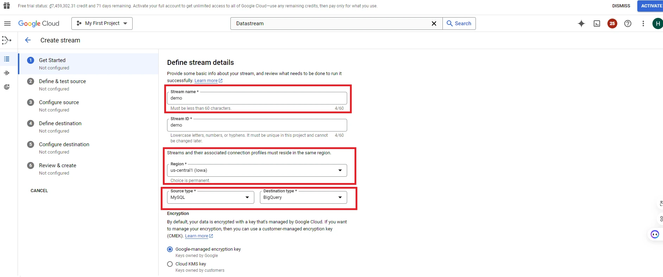Go back using the left arrow

coord(28,40)
